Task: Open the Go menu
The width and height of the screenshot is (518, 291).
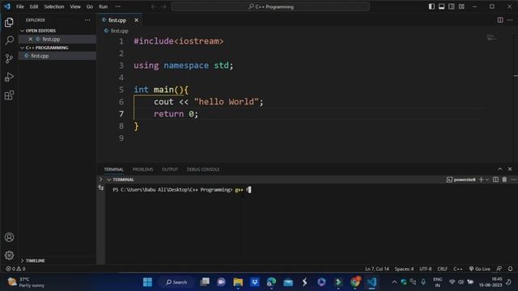Action: (90, 6)
